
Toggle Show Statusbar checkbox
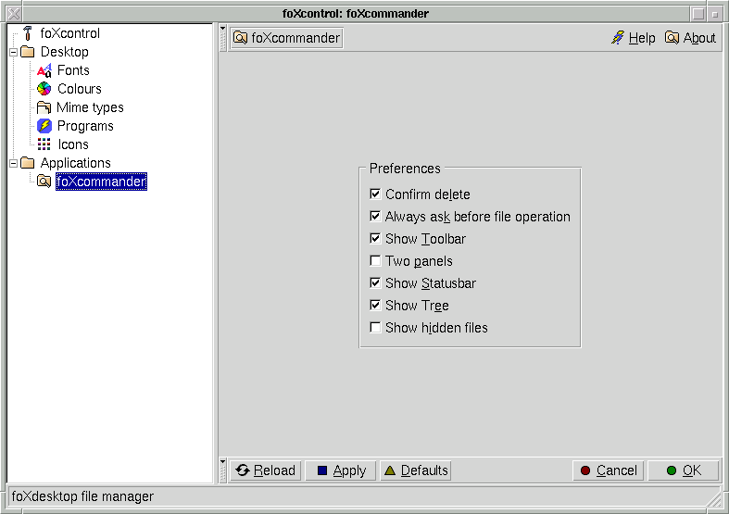point(375,282)
